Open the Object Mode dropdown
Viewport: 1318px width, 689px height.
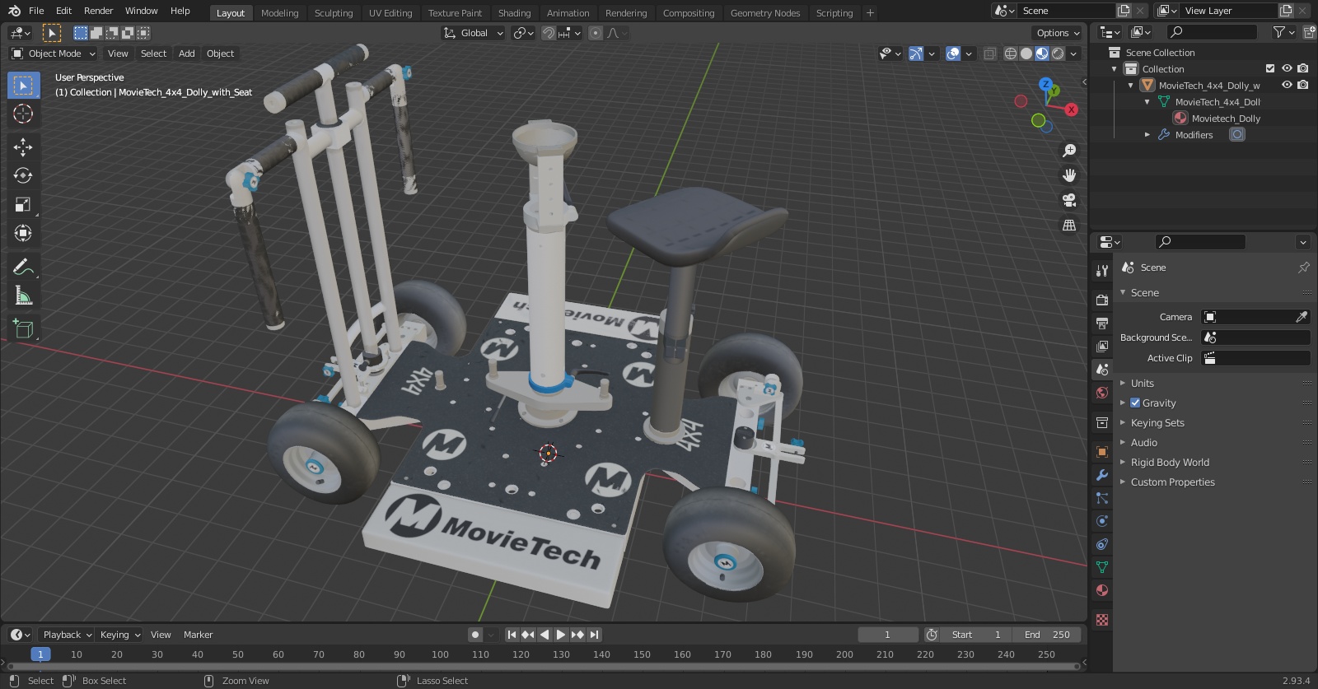tap(54, 54)
